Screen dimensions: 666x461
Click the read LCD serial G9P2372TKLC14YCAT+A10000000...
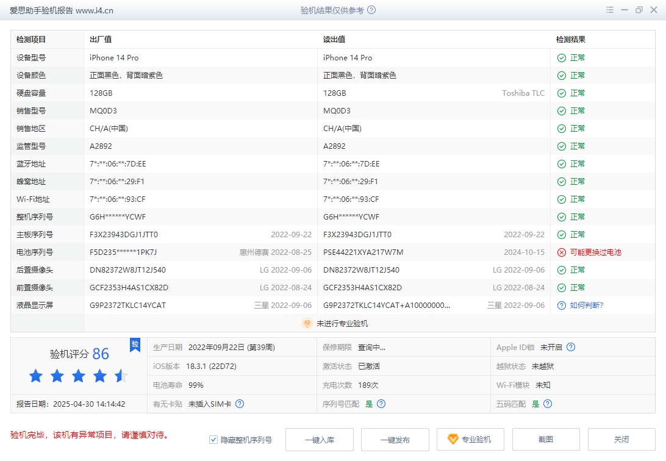(387, 306)
